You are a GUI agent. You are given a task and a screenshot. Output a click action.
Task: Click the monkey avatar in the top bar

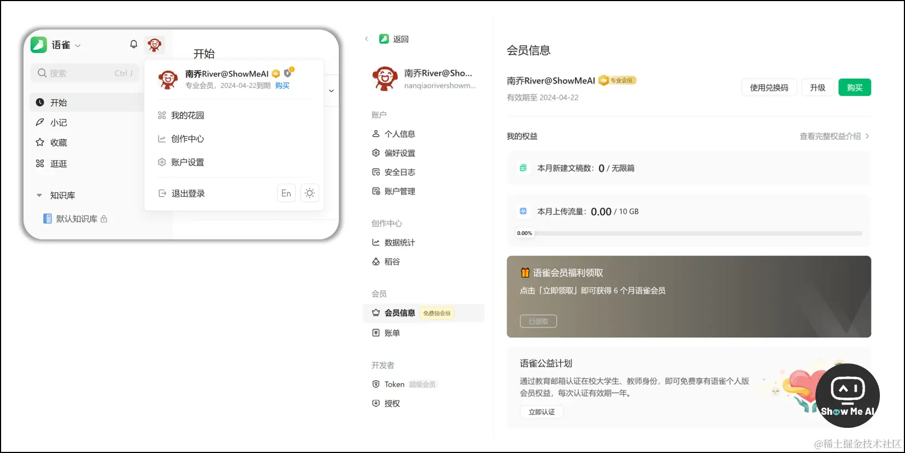click(155, 45)
